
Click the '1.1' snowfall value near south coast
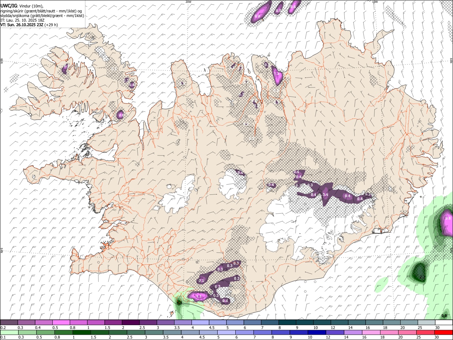click(x=199, y=296)
